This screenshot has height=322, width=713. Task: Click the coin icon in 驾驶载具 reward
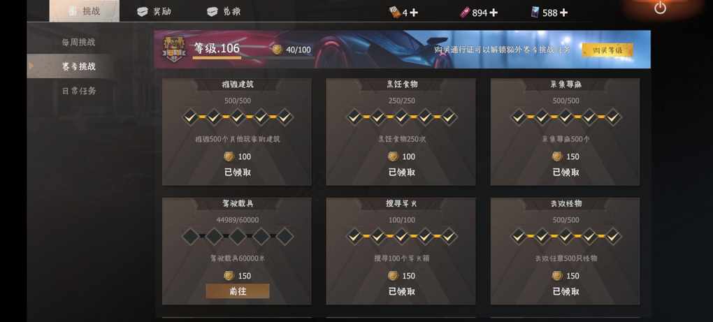point(229,276)
